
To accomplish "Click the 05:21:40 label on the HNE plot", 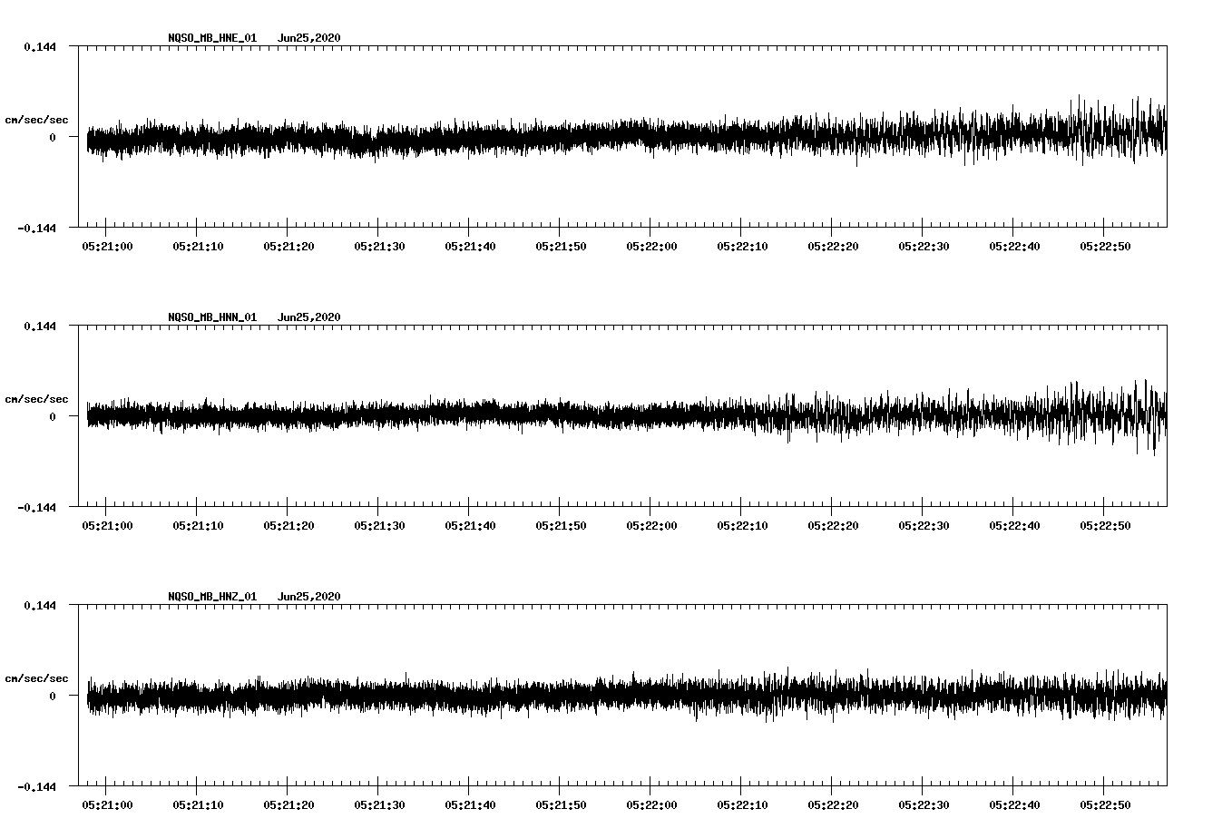I will tap(470, 246).
